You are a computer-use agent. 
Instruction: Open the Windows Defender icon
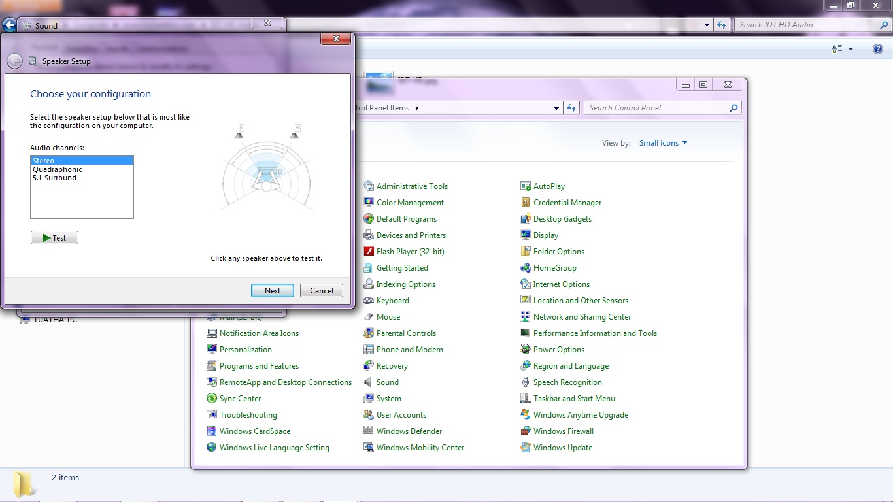pyautogui.click(x=369, y=431)
